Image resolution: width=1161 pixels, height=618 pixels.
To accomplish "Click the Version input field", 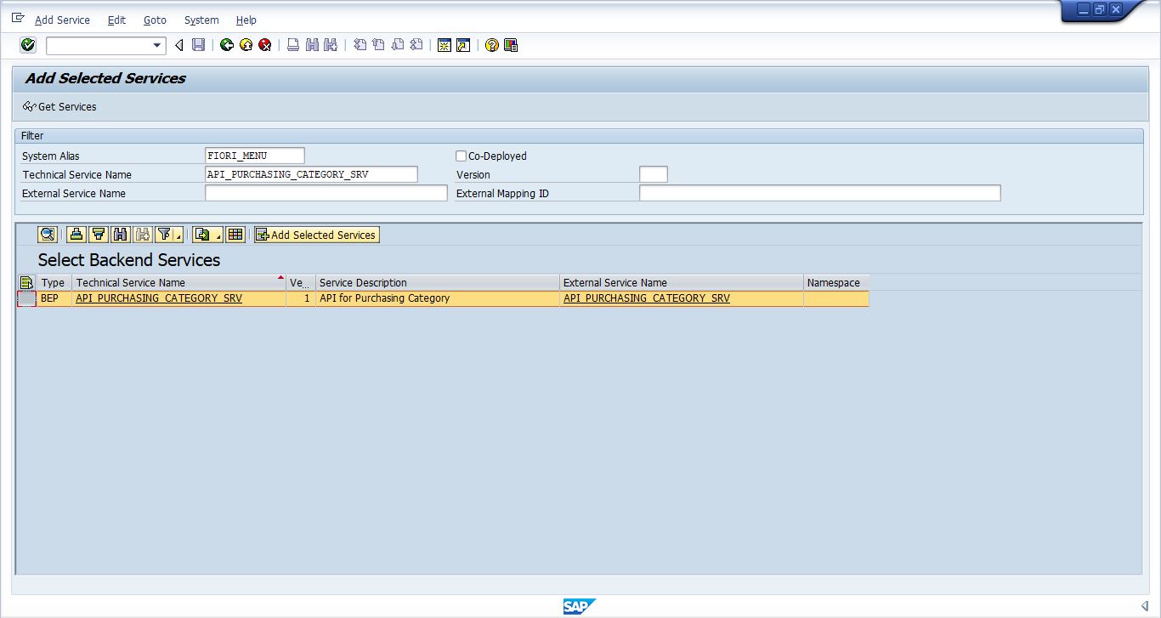I will [x=654, y=174].
